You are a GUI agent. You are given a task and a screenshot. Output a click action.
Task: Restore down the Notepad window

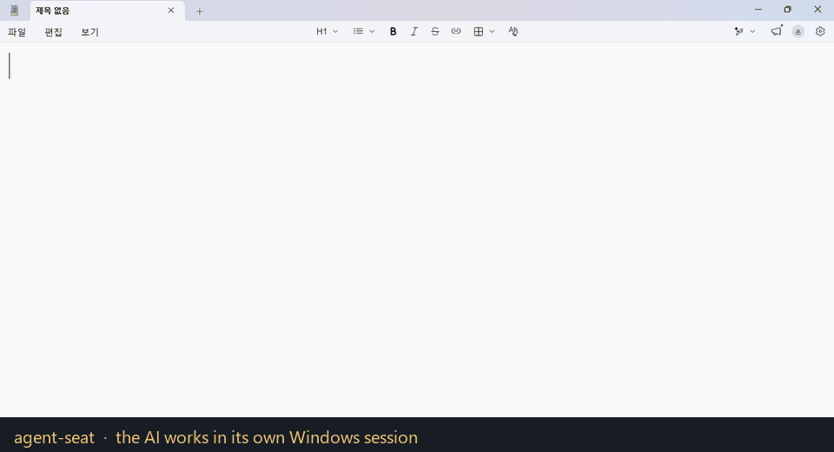coord(788,10)
